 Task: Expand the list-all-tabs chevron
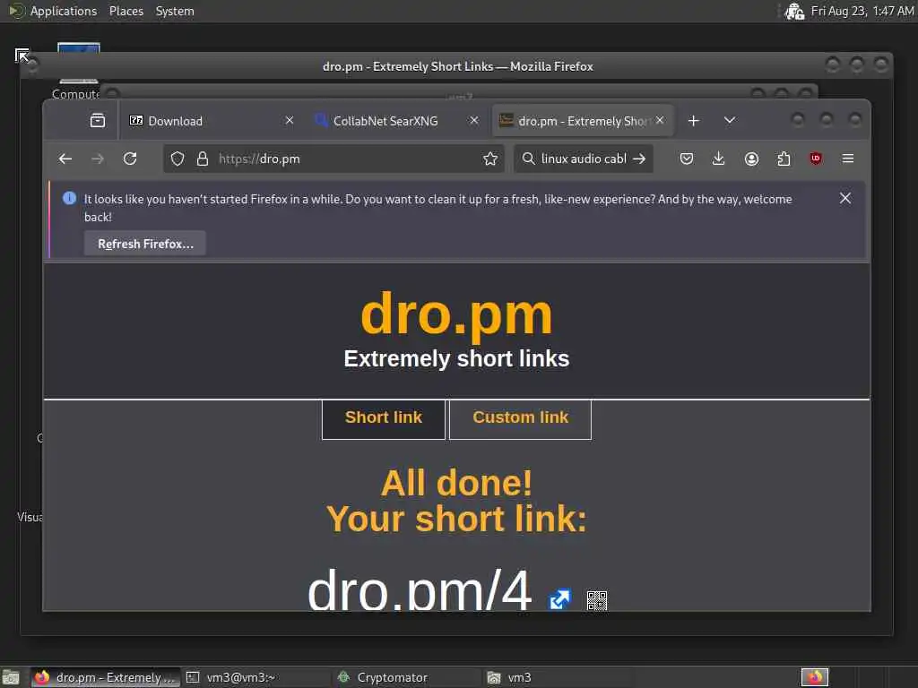click(730, 120)
